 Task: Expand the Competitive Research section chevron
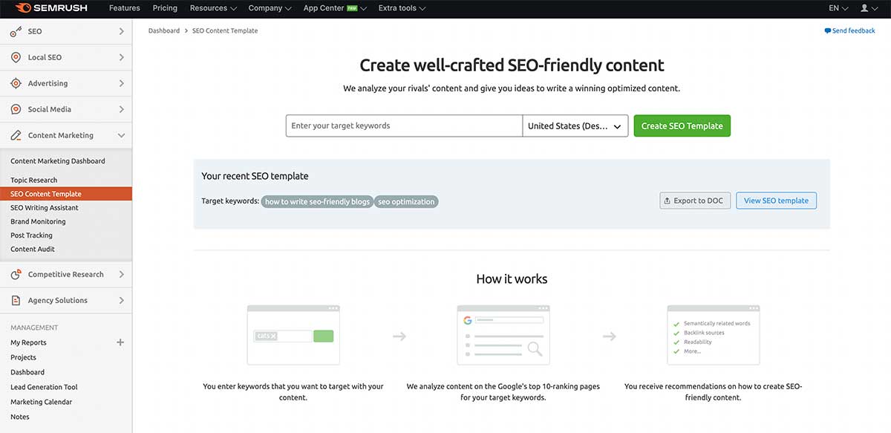pyautogui.click(x=121, y=274)
